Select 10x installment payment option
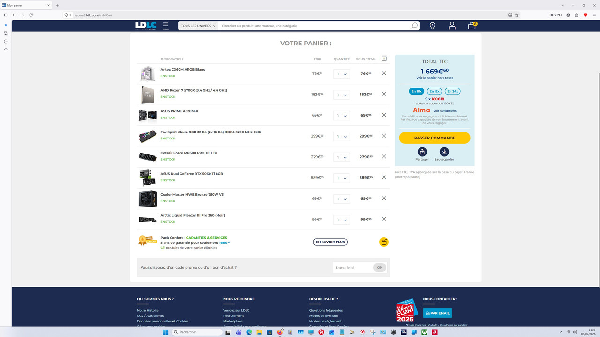Screen dimensions: 600x337 (x=416, y=91)
